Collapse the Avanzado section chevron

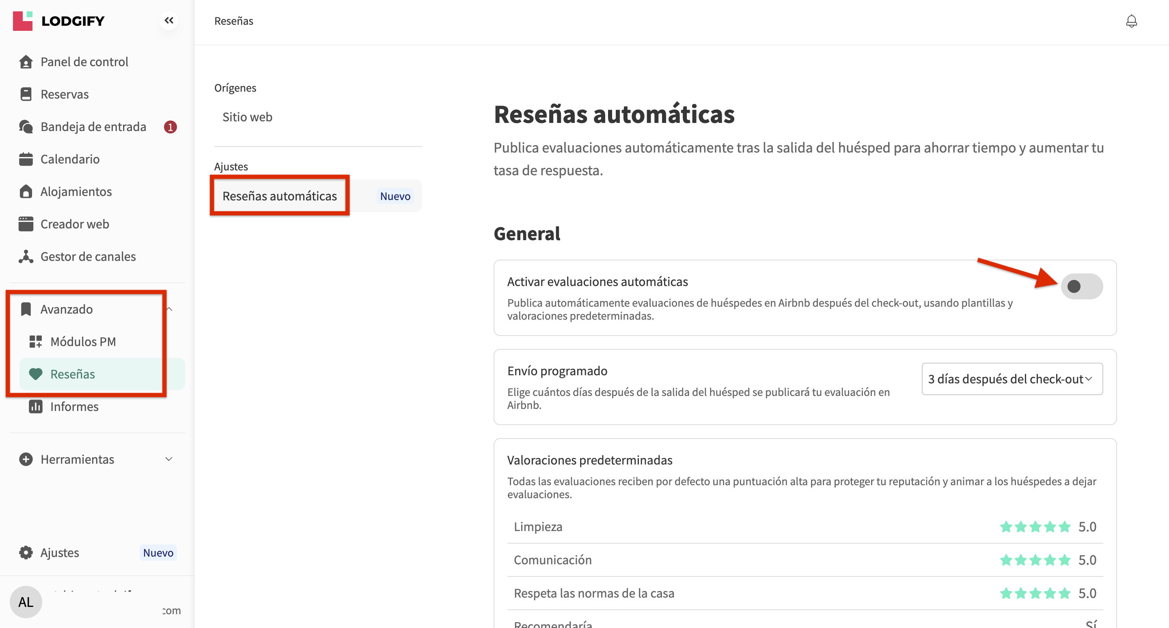click(169, 309)
